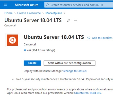Click the Add to Favorites text

[x=102, y=38]
